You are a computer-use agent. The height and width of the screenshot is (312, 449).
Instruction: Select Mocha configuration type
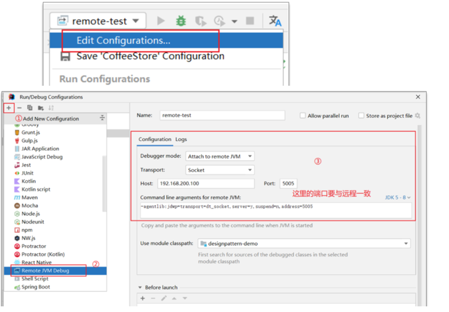[56, 205]
